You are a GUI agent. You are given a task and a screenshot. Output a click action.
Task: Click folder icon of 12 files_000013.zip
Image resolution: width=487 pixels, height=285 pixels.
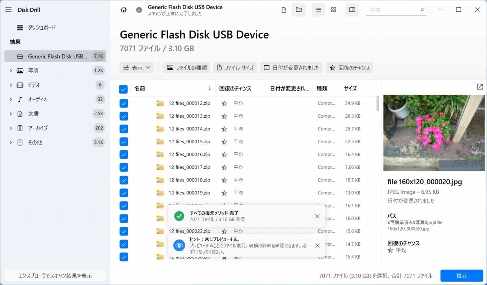[x=160, y=116]
